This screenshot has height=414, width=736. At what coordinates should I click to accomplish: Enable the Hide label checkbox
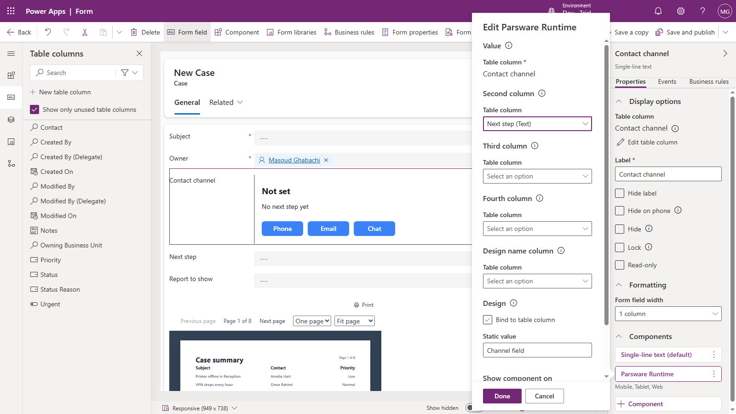[620, 193]
